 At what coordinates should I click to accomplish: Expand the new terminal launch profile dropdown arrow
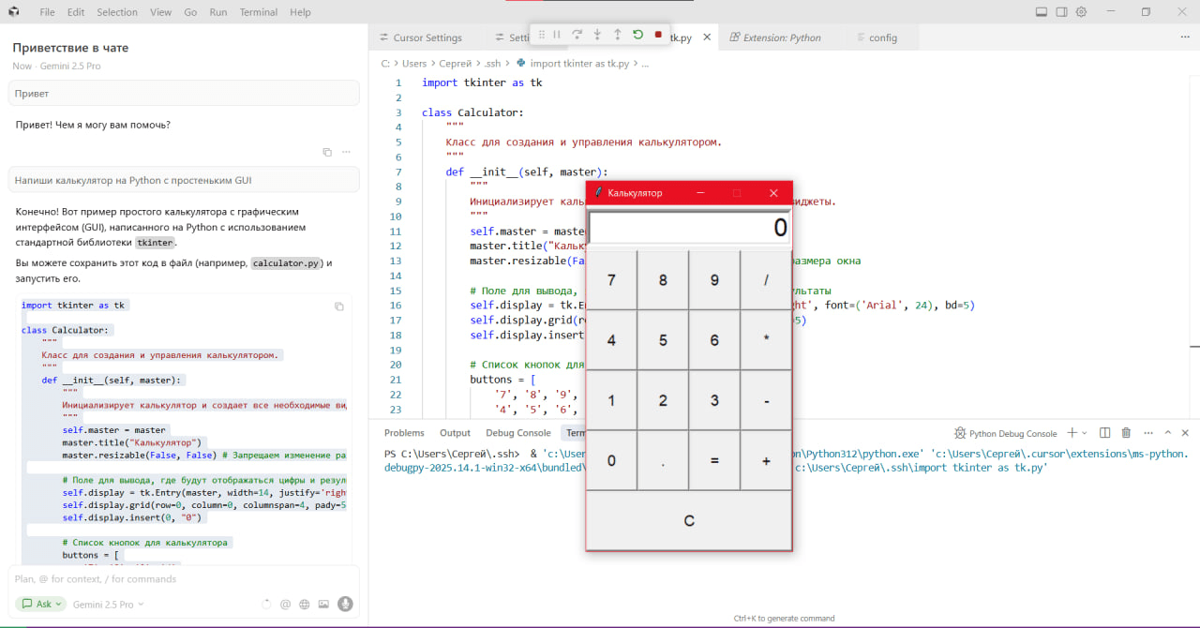click(1085, 433)
